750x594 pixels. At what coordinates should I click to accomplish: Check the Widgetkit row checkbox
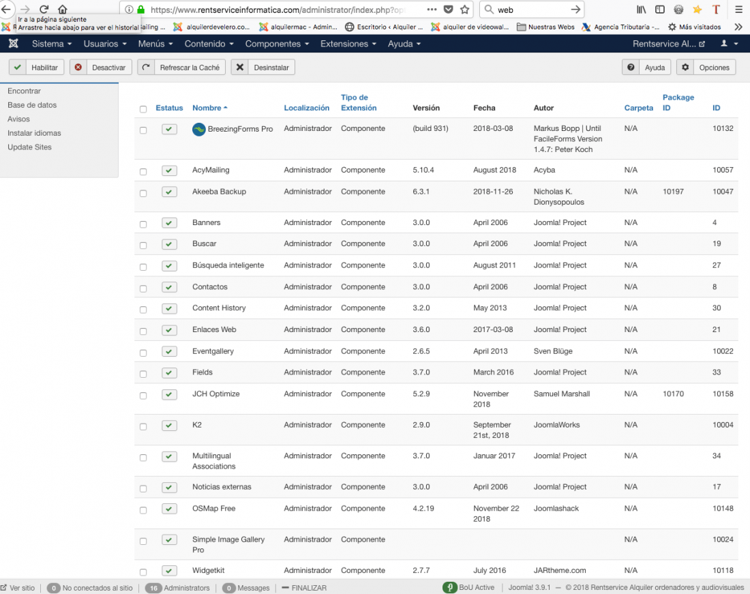pyautogui.click(x=143, y=571)
